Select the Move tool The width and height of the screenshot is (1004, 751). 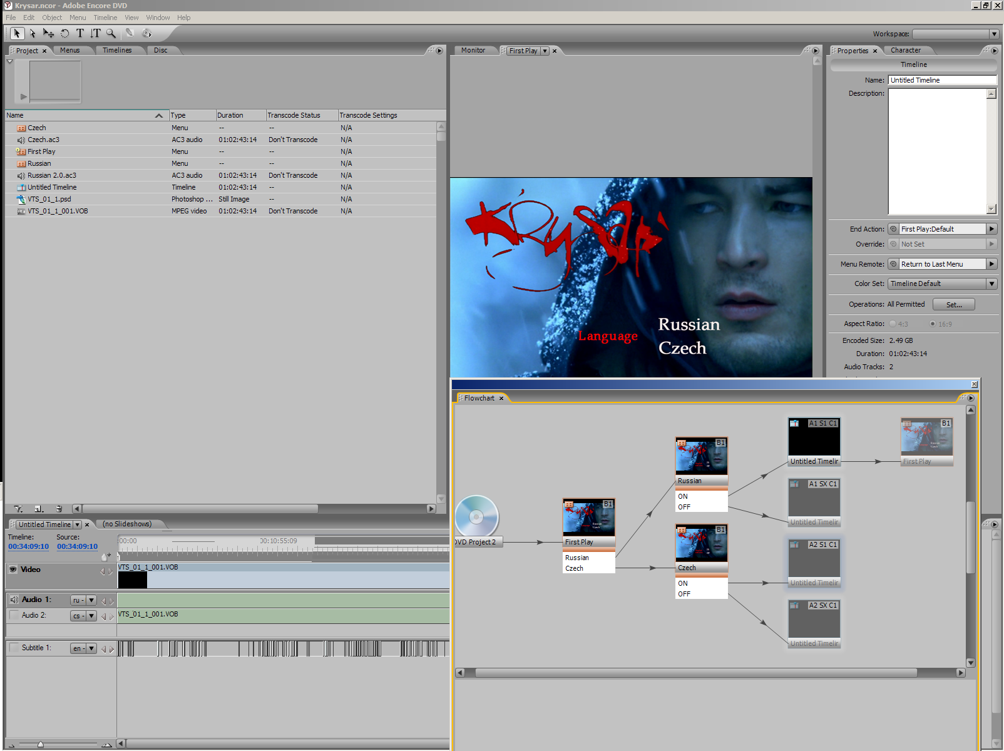point(48,33)
